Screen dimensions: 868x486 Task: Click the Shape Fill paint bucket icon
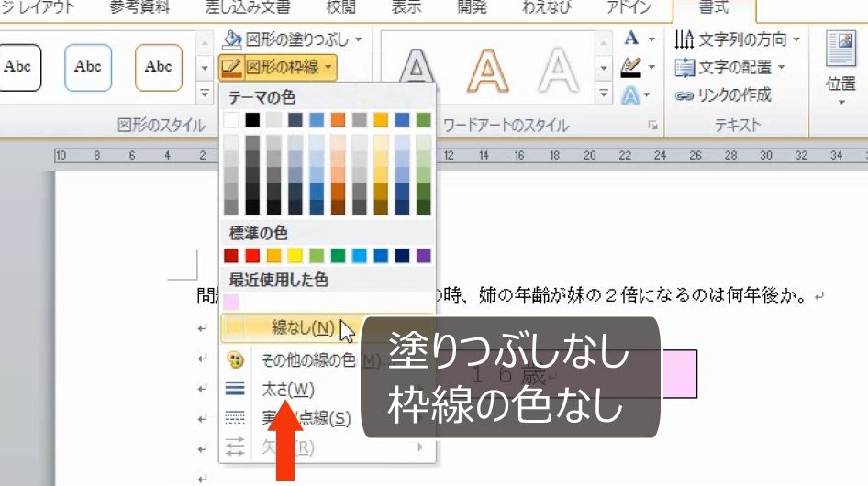(232, 39)
